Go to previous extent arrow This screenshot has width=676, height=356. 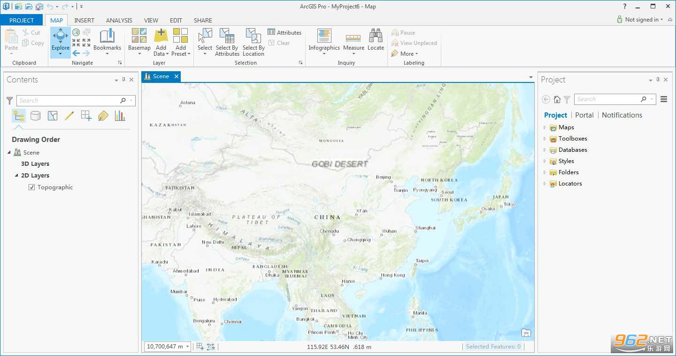tap(76, 53)
